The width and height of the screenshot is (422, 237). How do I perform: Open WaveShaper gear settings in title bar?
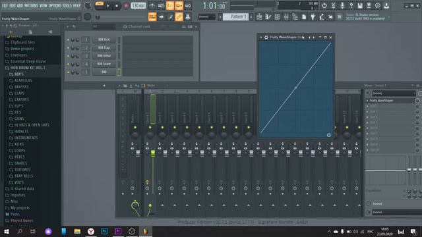coord(266,38)
